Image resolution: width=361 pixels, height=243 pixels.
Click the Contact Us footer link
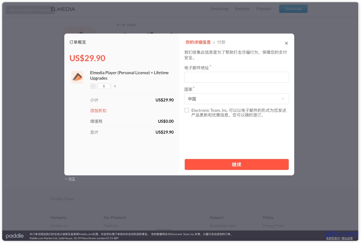coord(59,226)
